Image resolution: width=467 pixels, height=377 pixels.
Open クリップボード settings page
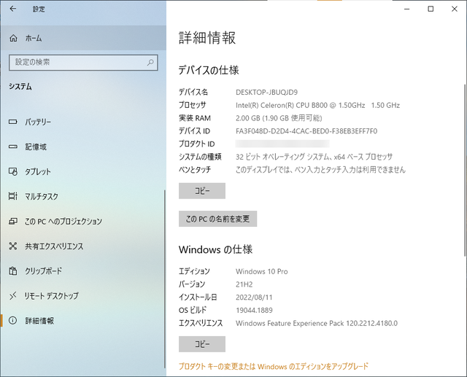pos(82,271)
